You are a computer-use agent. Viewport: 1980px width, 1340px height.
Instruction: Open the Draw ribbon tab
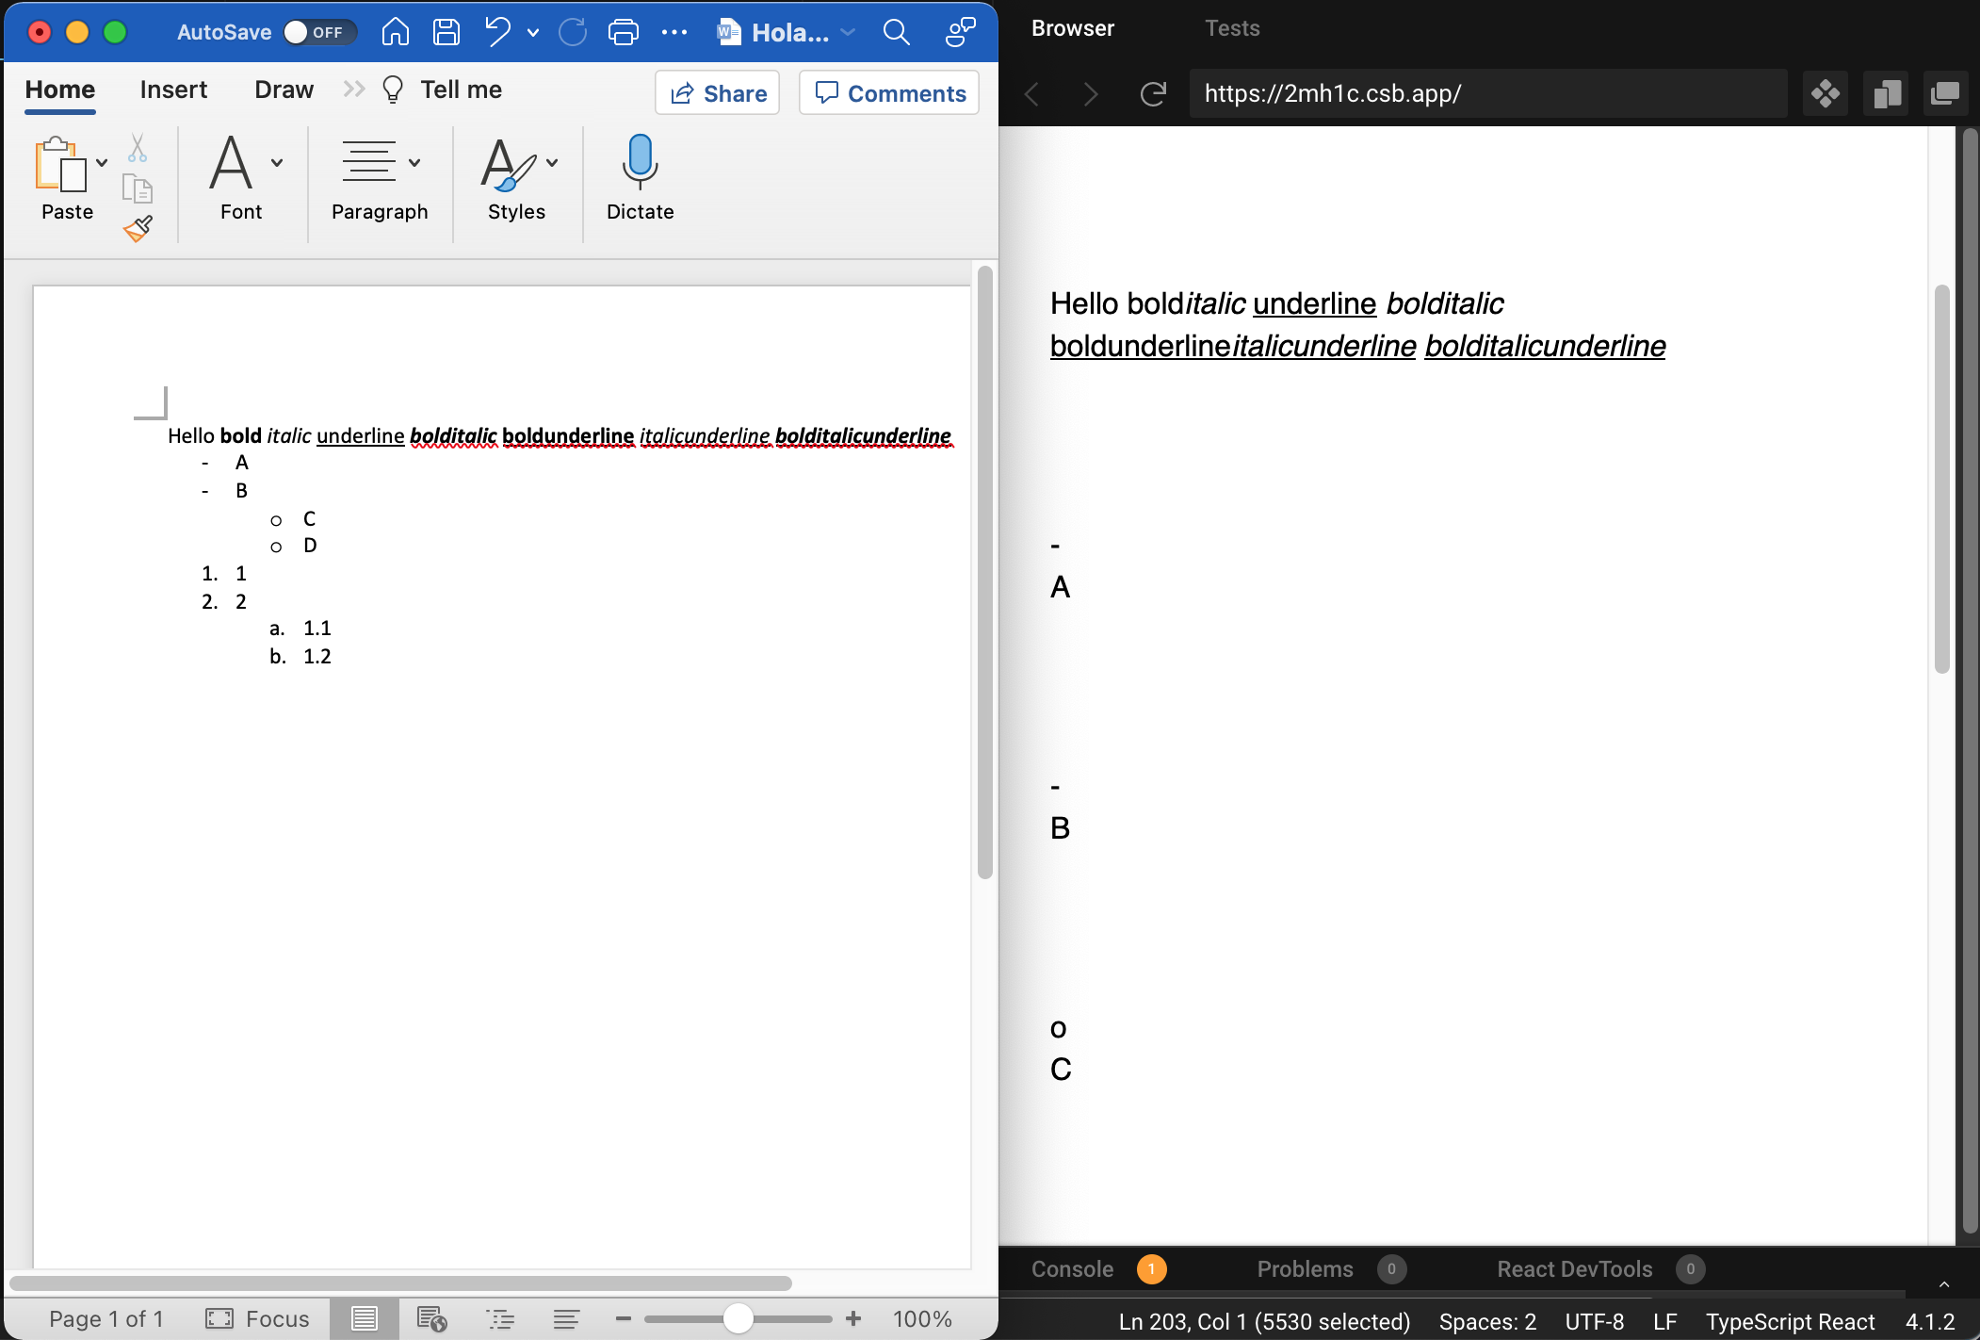[283, 90]
